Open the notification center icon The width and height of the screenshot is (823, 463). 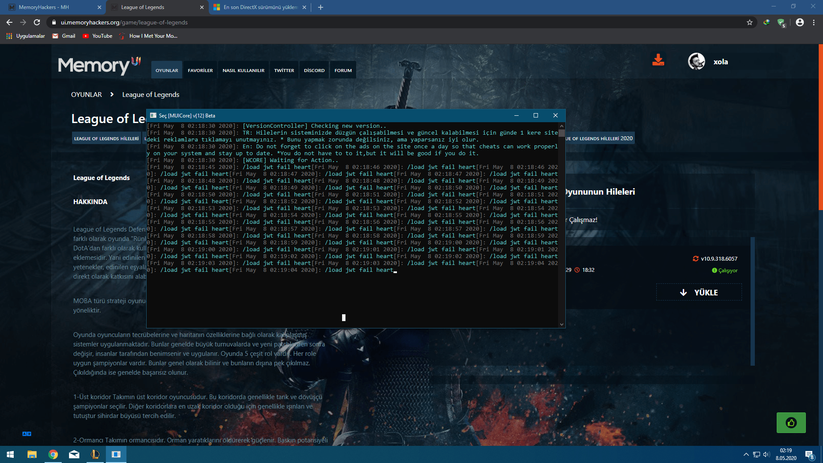click(x=809, y=455)
